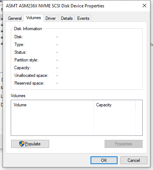Close the Disk Device Properties dialog
The height and width of the screenshot is (170, 153).
pyautogui.click(x=144, y=6)
